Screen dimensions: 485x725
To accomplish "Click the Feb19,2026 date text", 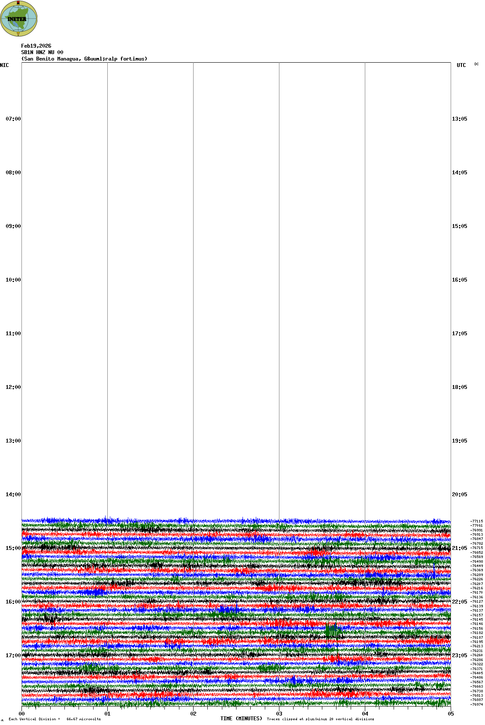I will [36, 46].
